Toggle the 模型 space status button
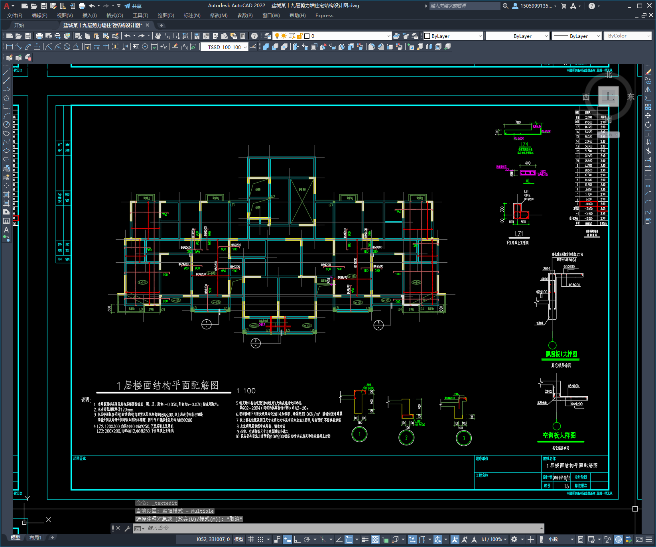This screenshot has height=547, width=656. (239, 539)
